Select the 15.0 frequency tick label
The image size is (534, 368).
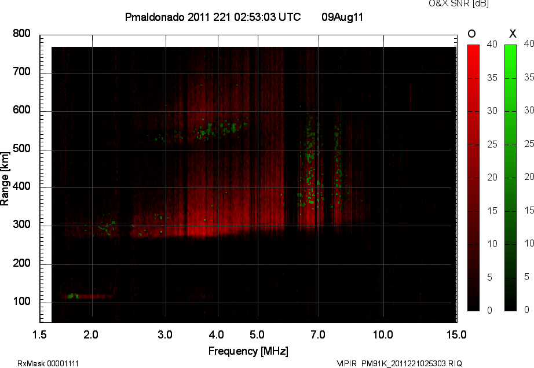pos(456,335)
